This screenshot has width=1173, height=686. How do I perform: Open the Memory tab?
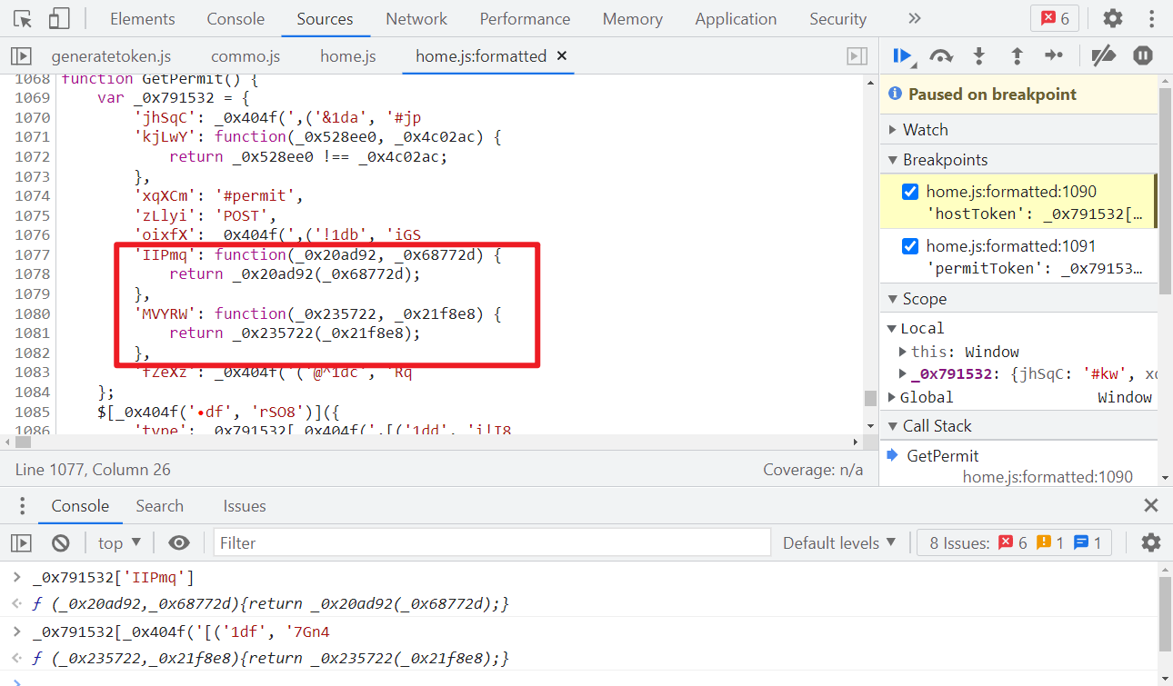tap(633, 19)
